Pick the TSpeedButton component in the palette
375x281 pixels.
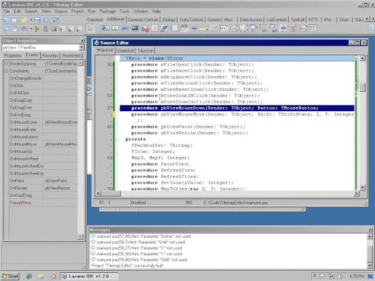pyautogui.click(x=115, y=29)
